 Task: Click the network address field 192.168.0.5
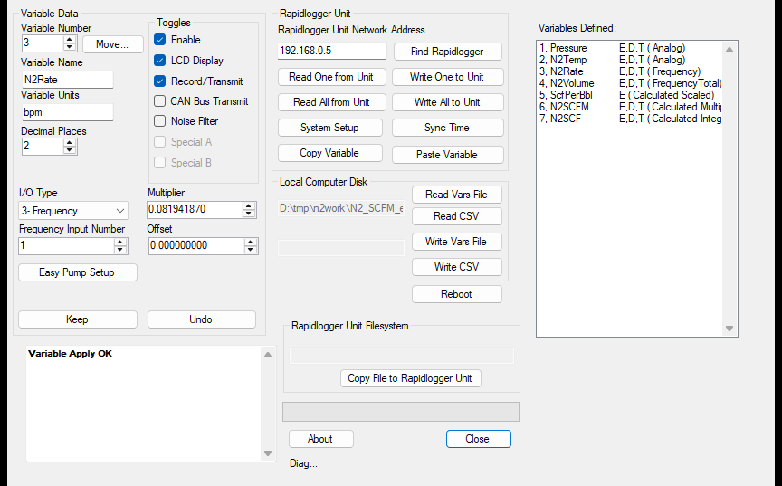pos(331,51)
